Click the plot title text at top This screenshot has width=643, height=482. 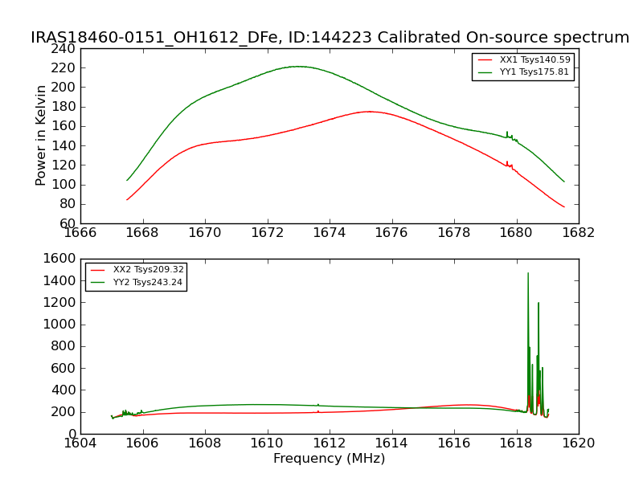pyautogui.click(x=330, y=38)
